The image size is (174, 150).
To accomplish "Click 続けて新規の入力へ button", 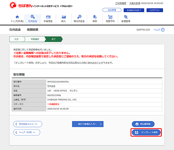I will (88, 124).
